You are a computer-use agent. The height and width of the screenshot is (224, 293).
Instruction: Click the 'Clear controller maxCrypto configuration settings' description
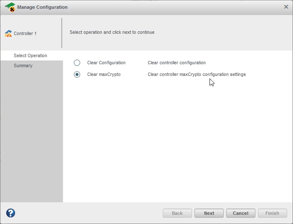coord(197,74)
